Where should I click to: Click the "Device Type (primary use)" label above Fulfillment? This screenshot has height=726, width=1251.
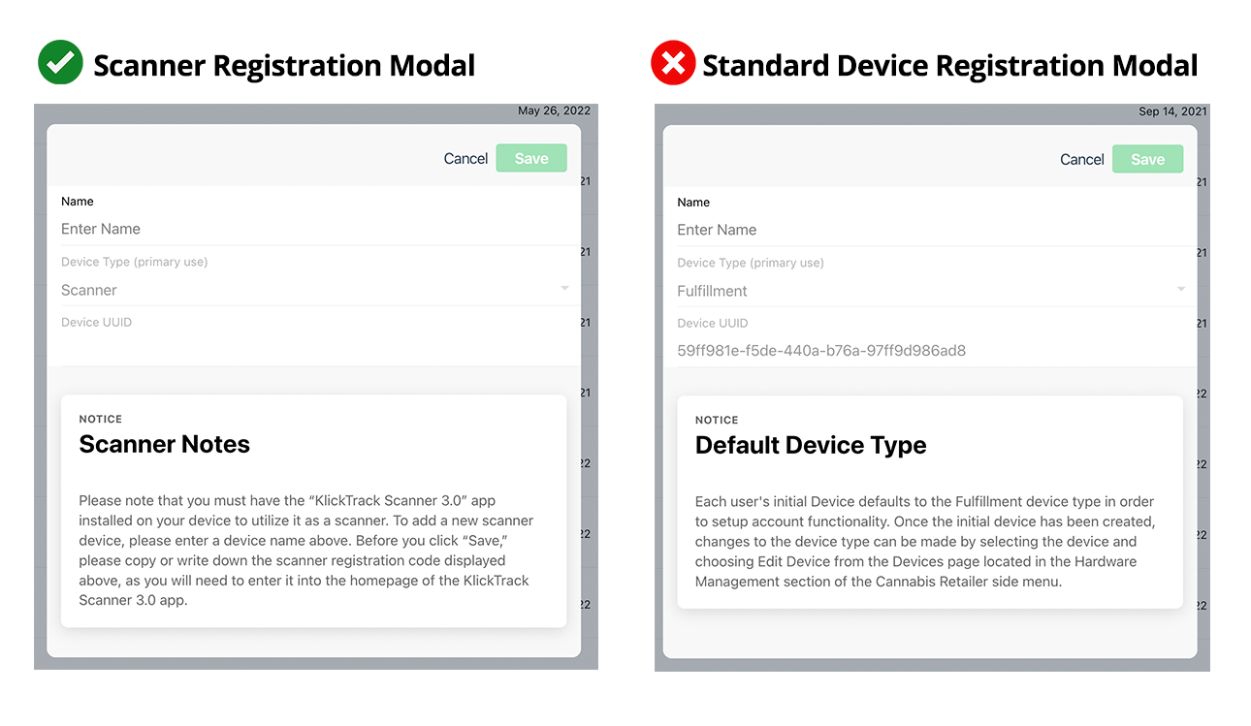coord(751,263)
